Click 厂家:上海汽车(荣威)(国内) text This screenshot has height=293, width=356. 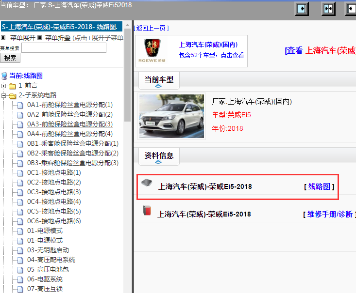pyautogui.click(x=252, y=101)
